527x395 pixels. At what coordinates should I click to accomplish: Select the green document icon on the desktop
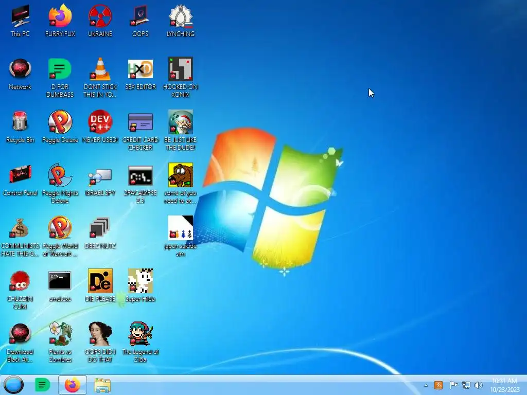point(60,69)
